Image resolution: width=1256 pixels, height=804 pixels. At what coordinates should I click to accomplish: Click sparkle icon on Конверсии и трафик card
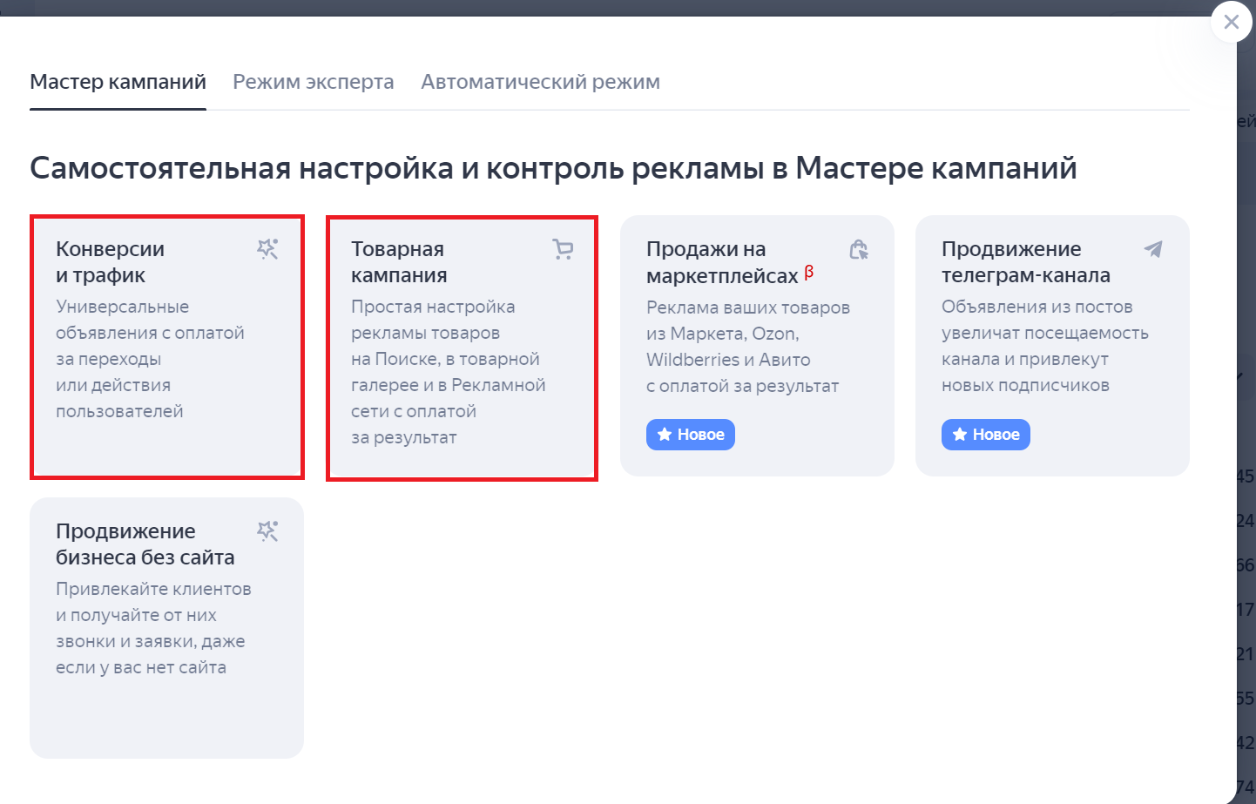(267, 249)
